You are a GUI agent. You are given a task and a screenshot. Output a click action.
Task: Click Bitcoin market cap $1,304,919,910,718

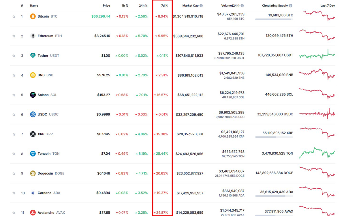[188, 16]
